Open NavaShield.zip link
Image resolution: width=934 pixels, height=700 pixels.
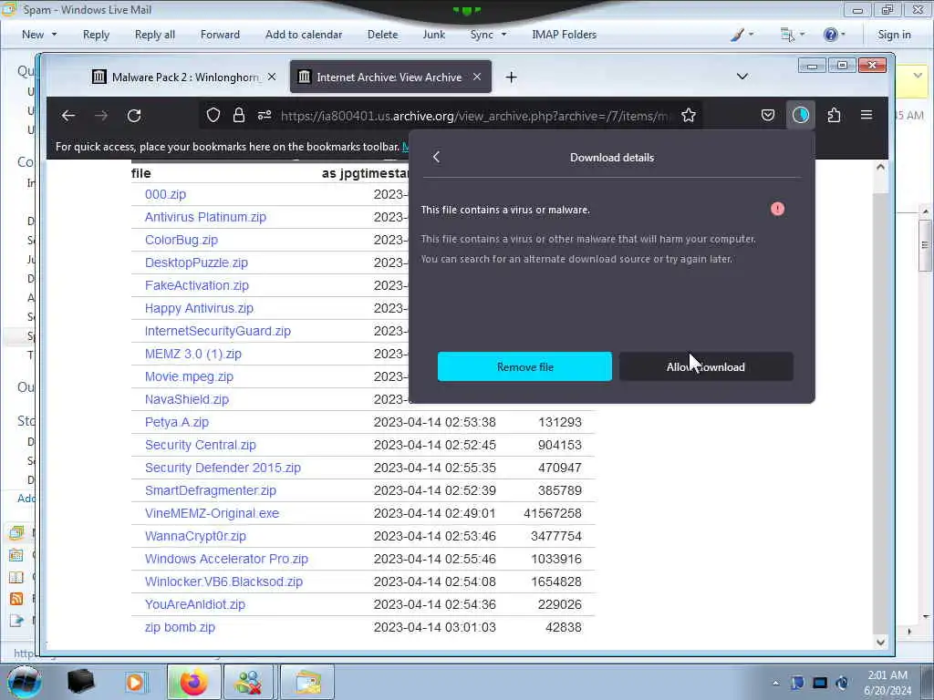pyautogui.click(x=186, y=399)
